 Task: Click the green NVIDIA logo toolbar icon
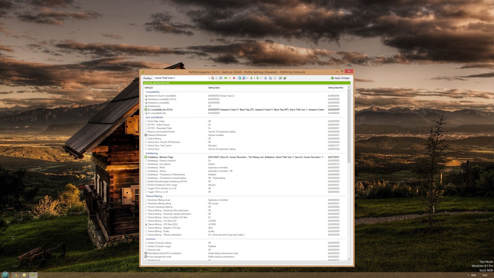tap(225, 78)
